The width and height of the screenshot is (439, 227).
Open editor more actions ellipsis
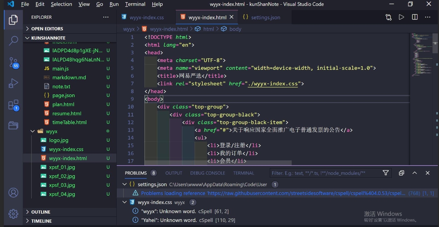428,17
